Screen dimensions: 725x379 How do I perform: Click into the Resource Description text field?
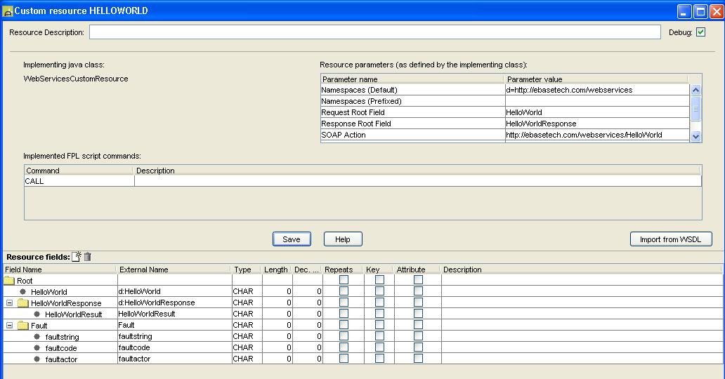[374, 32]
